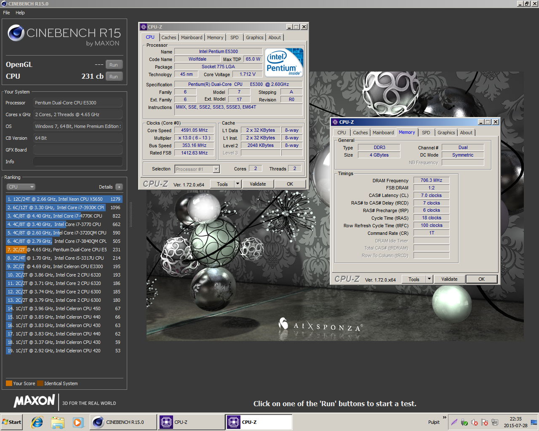This screenshot has height=431, width=539.
Task: Click the Intel Pentium inside logo
Action: 284,62
